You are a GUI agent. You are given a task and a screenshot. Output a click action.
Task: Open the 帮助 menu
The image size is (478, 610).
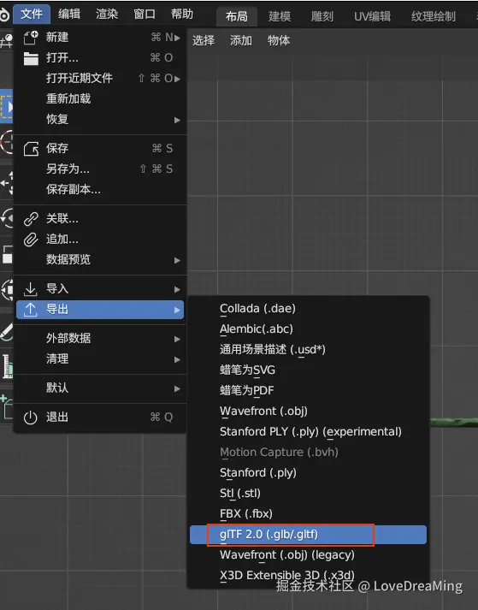pyautogui.click(x=182, y=14)
